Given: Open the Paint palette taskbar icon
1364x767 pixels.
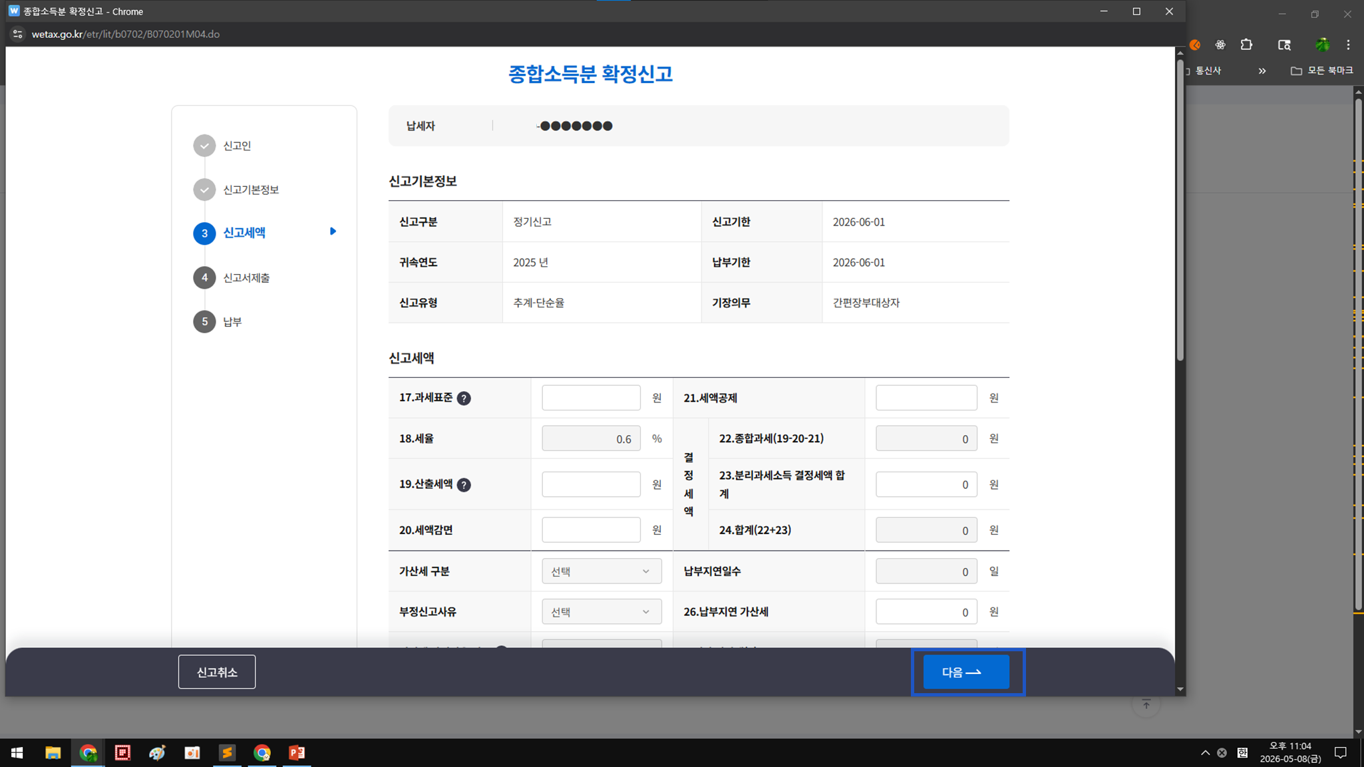Looking at the screenshot, I should [158, 752].
